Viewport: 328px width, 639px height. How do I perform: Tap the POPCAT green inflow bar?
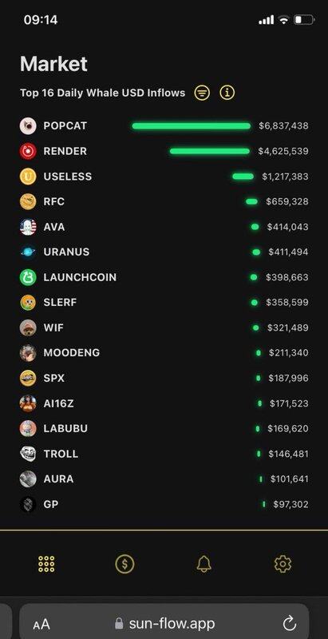tap(191, 126)
